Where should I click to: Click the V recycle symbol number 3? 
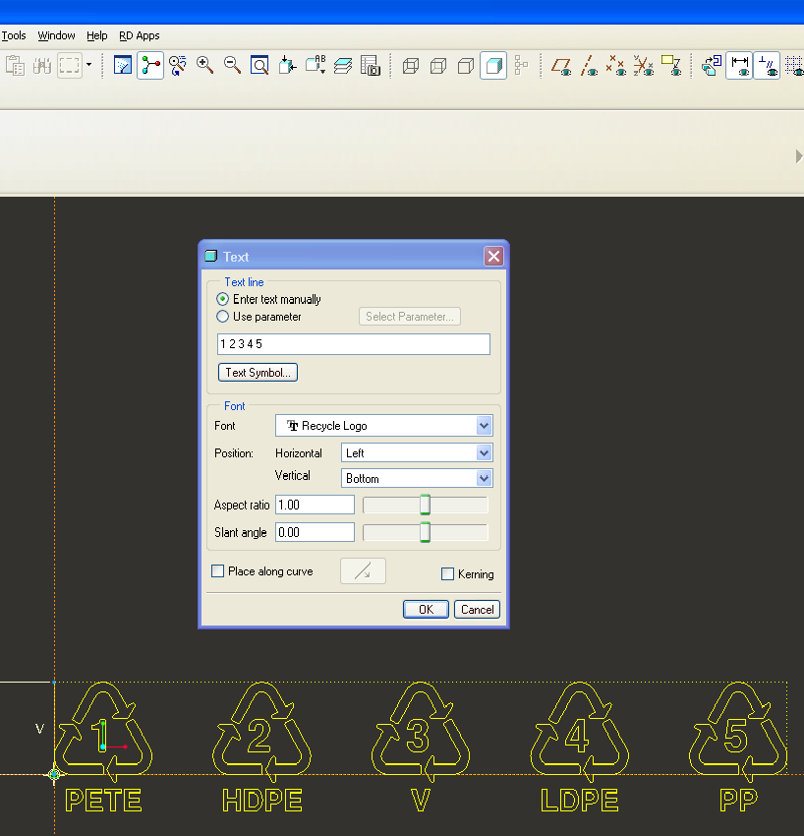pos(421,734)
